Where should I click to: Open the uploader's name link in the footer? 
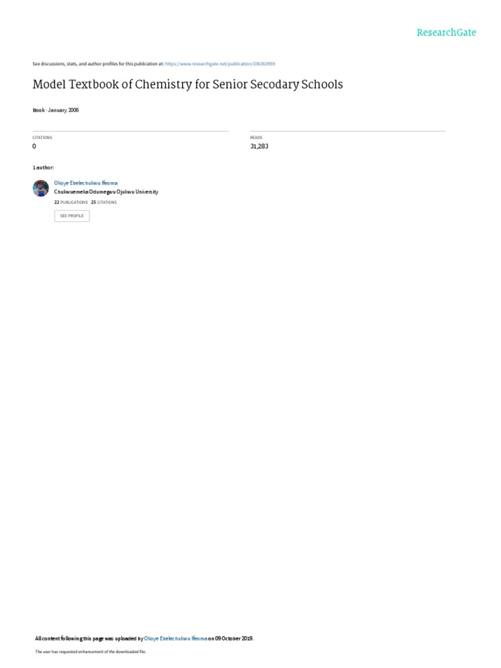pyautogui.click(x=175, y=638)
